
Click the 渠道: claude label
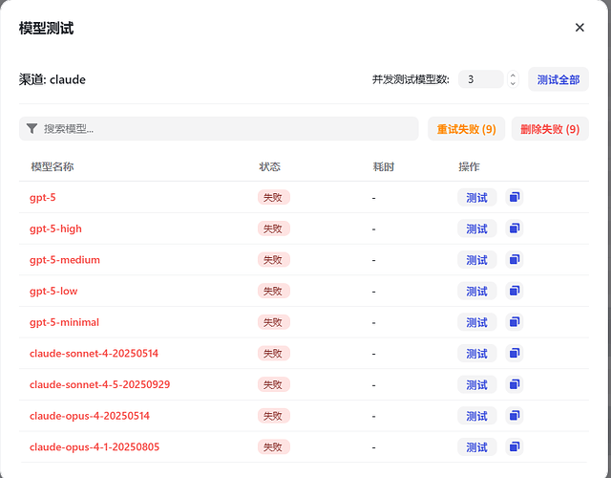[x=53, y=79]
